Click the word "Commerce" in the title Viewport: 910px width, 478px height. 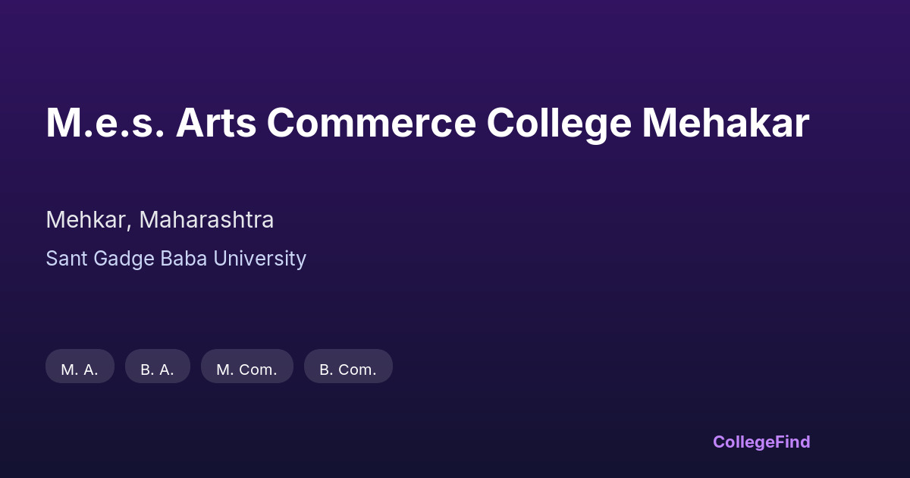click(x=371, y=123)
